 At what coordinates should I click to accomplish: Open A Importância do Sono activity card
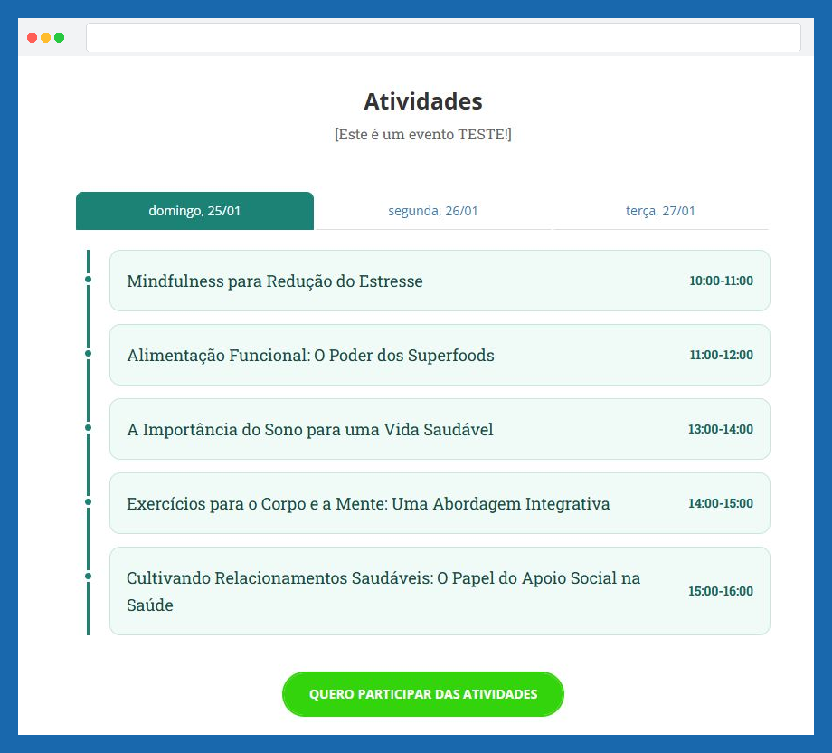[440, 429]
